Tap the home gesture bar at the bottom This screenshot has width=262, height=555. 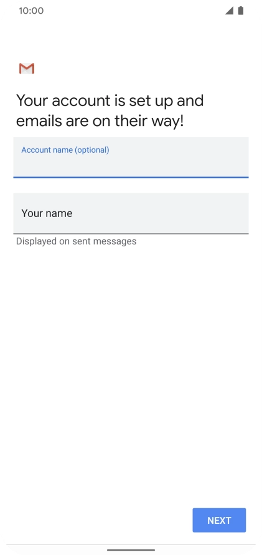(131, 550)
